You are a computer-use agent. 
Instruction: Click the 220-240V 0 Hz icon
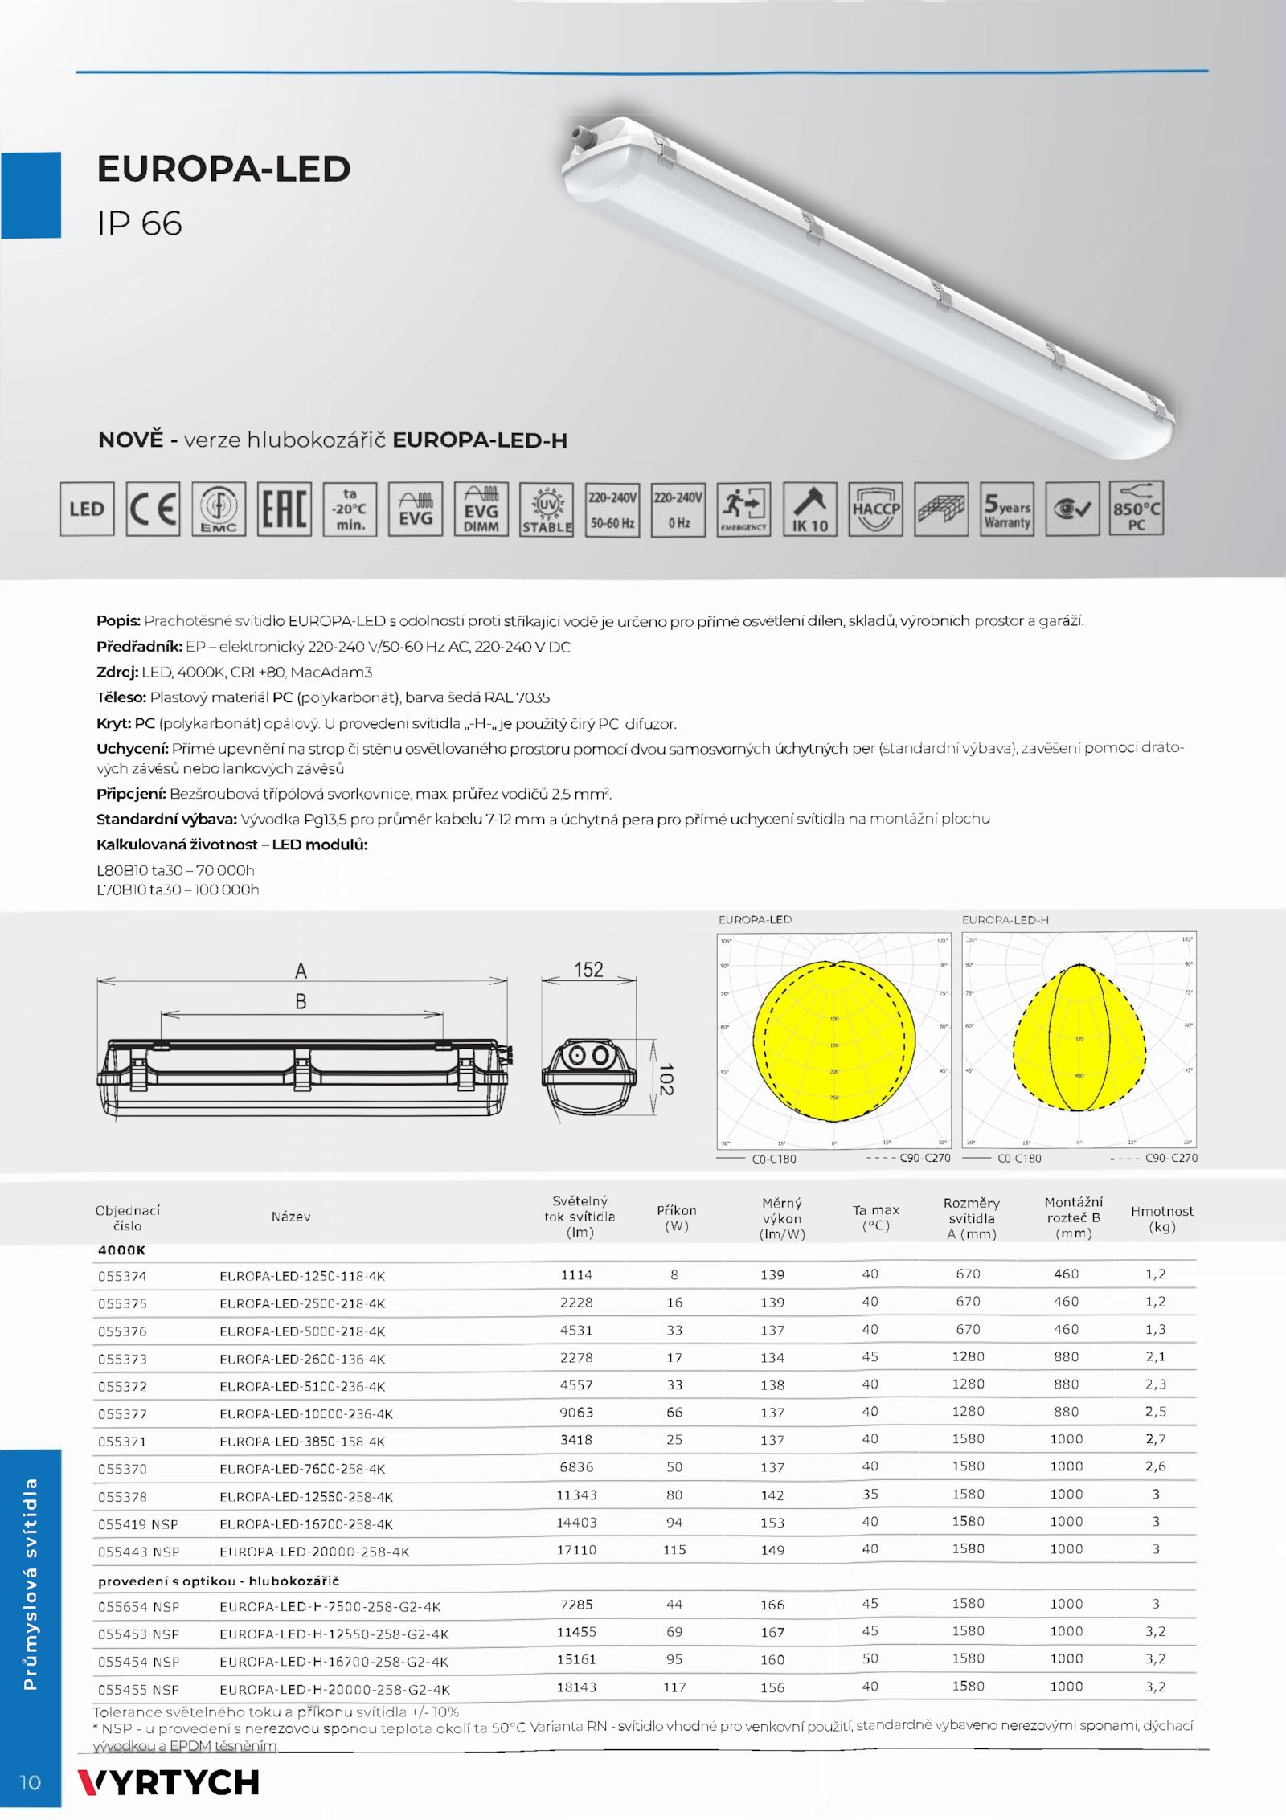coord(678,509)
